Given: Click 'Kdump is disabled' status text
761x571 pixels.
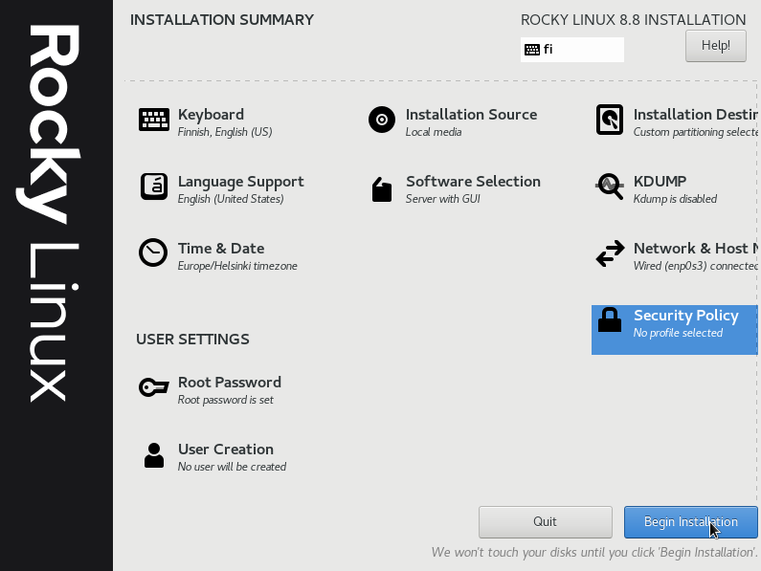Looking at the screenshot, I should pos(675,199).
